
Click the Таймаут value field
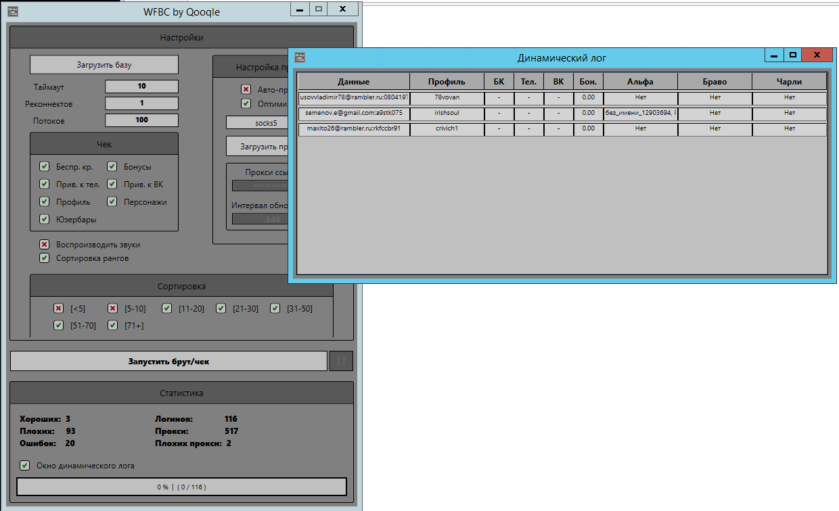(x=141, y=87)
